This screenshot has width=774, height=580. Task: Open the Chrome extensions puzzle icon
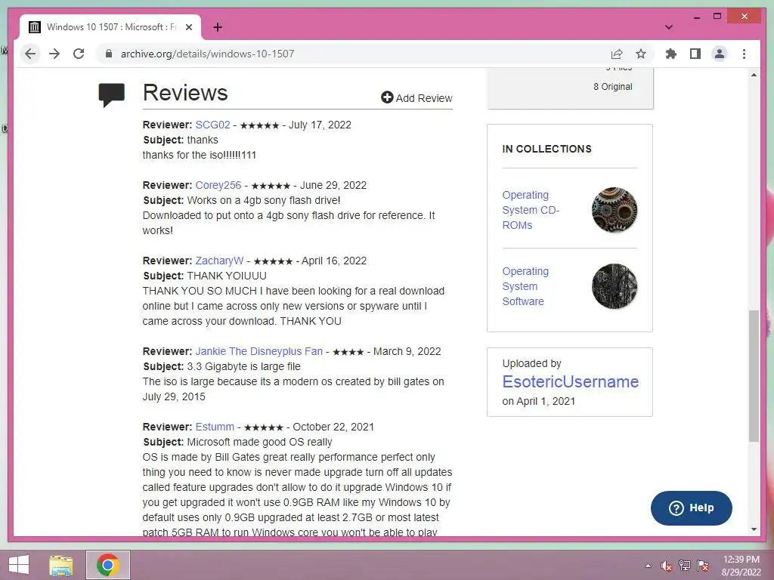coord(671,54)
